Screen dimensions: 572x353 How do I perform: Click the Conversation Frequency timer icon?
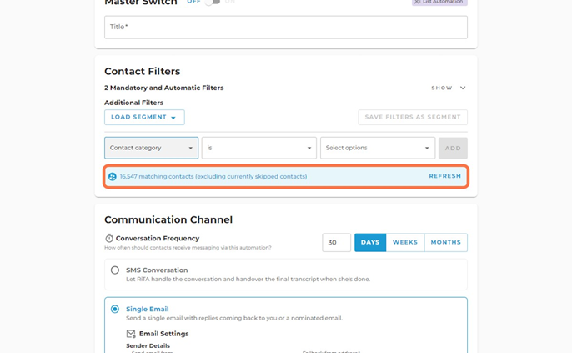(109, 238)
